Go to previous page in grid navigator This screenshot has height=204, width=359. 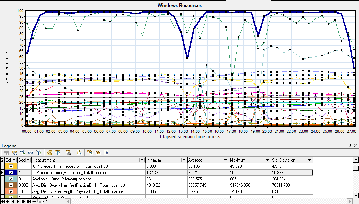pos(8,202)
